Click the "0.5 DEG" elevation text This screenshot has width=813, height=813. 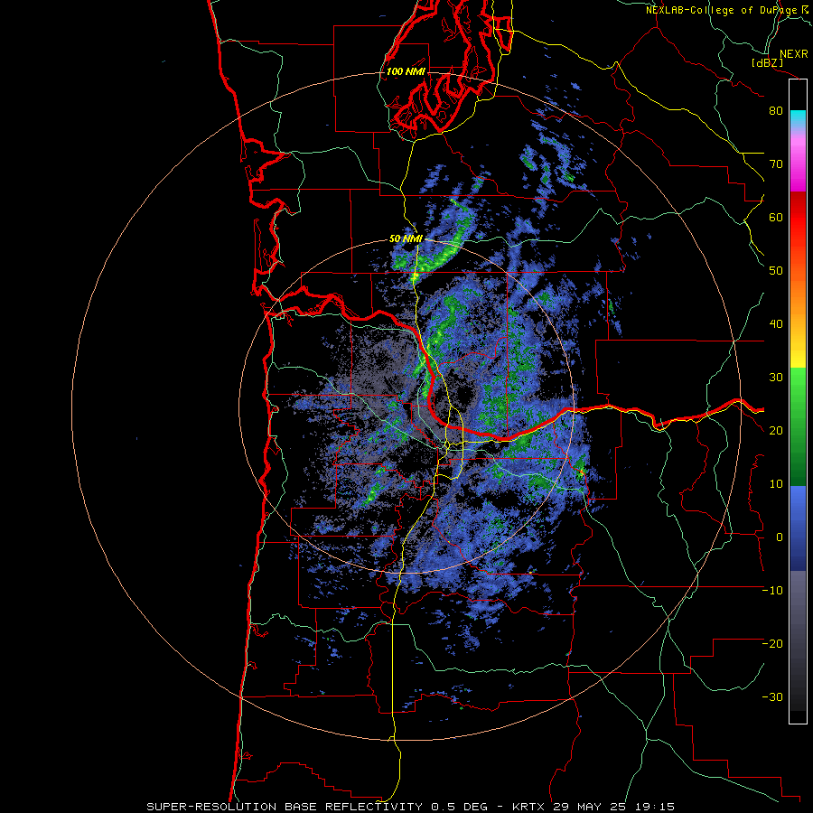click(x=460, y=807)
